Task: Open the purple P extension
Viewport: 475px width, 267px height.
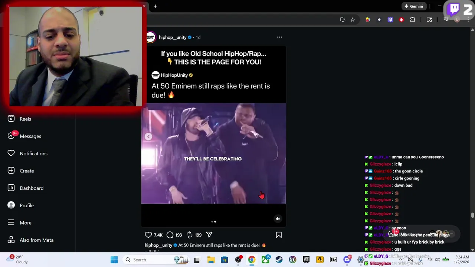Action: coord(390,20)
